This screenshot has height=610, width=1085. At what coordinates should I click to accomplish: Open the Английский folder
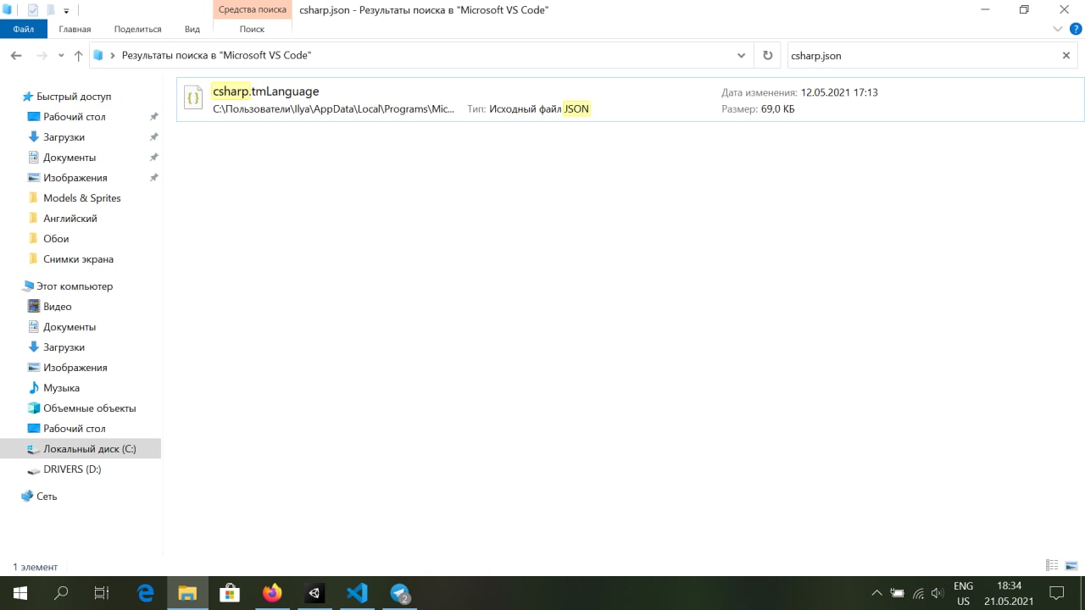coord(70,219)
